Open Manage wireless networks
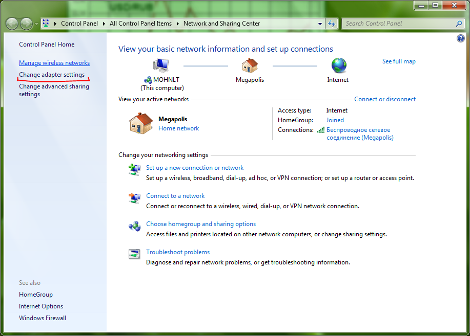Viewport: 470px width, 336px height. point(54,63)
